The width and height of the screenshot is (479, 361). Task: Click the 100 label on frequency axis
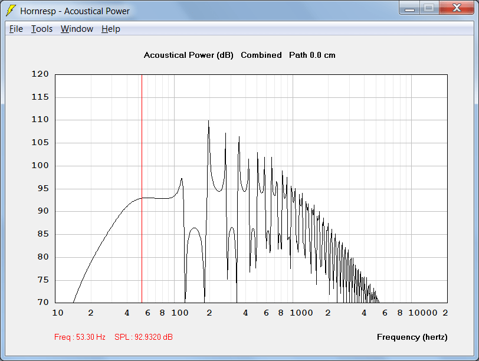[x=179, y=313]
